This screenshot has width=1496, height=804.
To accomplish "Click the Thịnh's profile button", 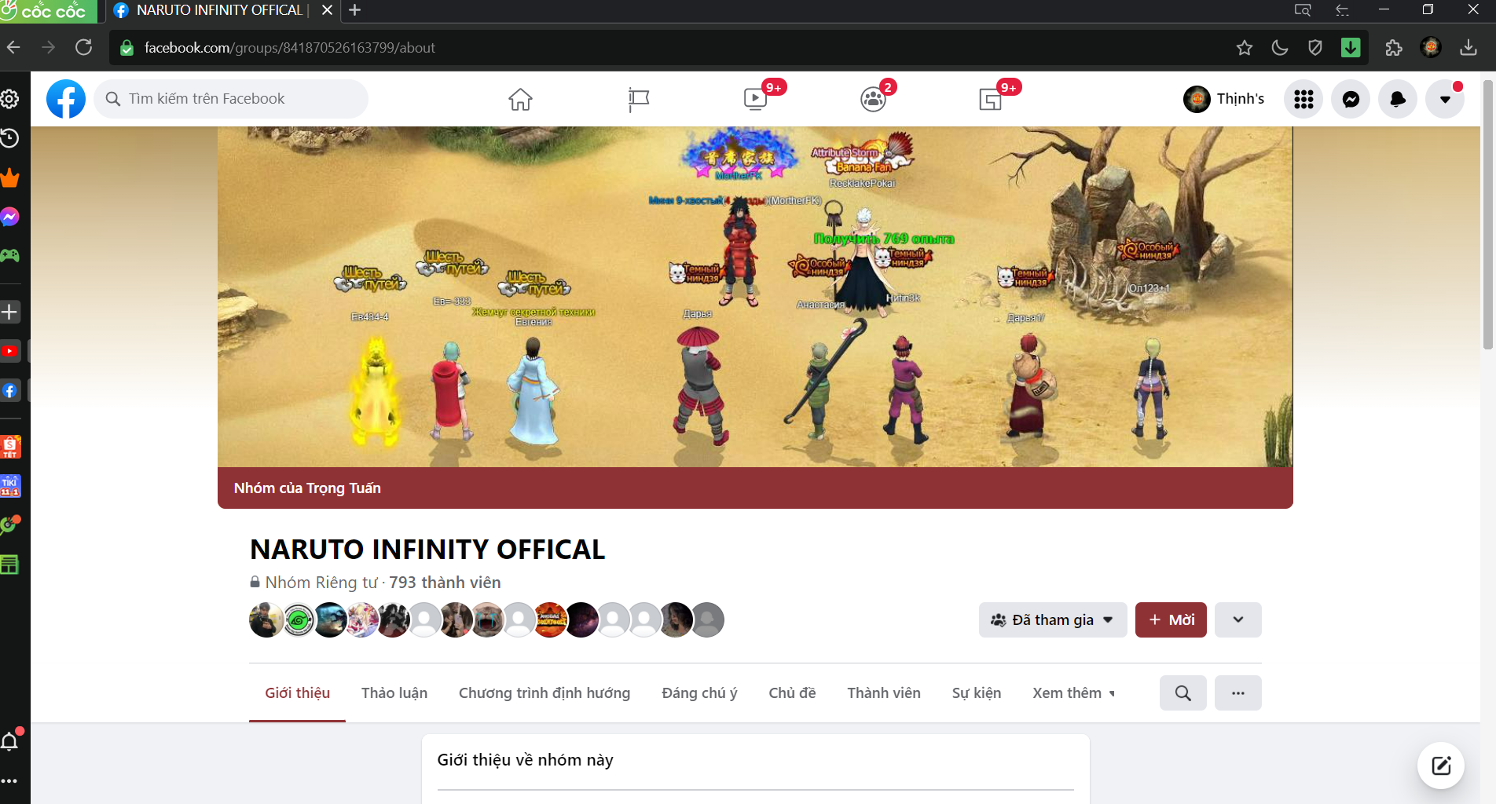I will [1224, 99].
